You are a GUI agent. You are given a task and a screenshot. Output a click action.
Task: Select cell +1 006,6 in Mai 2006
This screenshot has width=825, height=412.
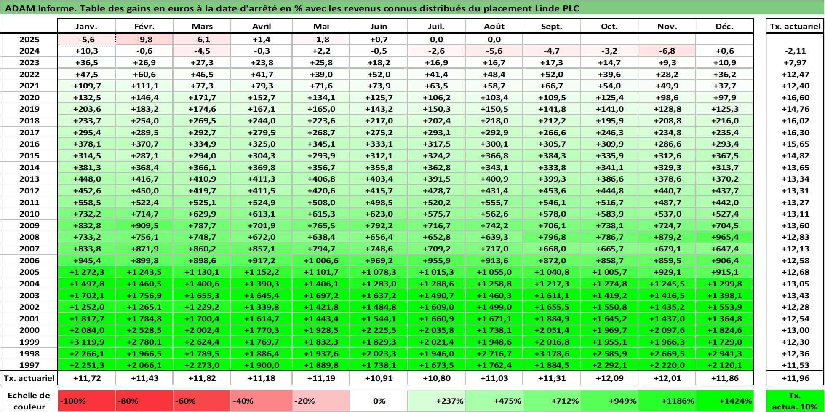321,261
